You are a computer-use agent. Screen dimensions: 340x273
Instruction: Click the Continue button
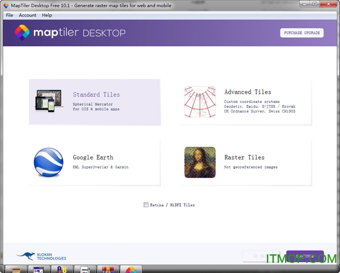(305, 256)
